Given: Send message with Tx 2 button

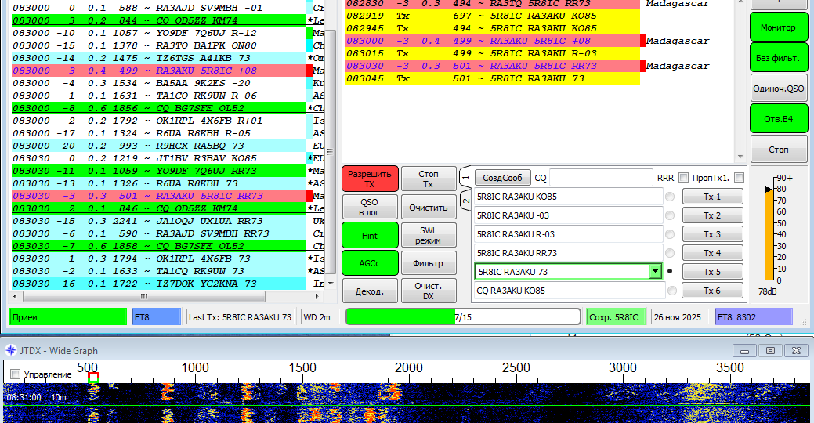Looking at the screenshot, I should pos(712,215).
